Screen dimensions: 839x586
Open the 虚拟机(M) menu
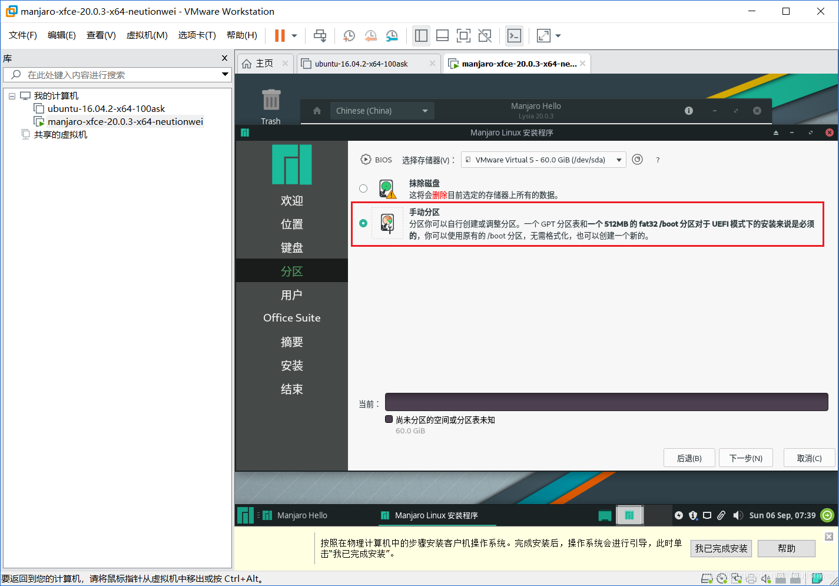click(147, 35)
